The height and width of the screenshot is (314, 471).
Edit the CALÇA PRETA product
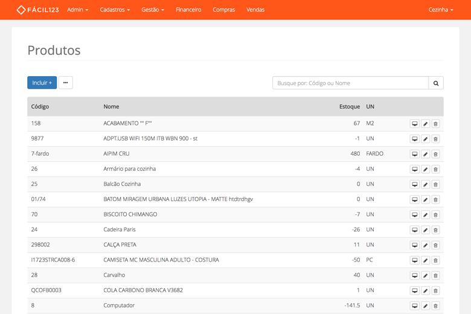click(x=425, y=245)
